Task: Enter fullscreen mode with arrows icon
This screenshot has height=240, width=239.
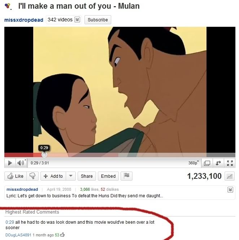Action: pos(230,163)
